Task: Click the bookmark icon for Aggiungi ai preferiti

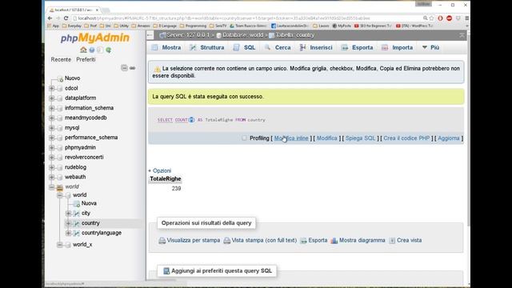Action: (x=166, y=270)
